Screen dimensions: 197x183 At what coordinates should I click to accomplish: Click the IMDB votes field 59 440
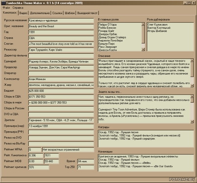pyautogui.click(x=51, y=161)
